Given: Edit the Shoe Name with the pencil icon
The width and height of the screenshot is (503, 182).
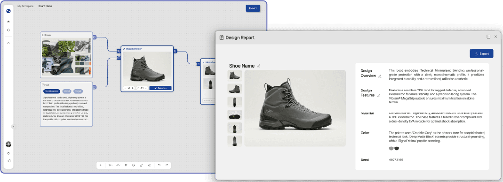Looking at the screenshot, I should [258, 66].
